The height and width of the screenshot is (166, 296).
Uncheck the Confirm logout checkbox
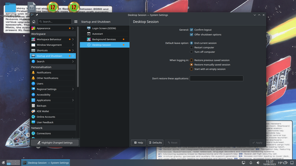click(191, 30)
